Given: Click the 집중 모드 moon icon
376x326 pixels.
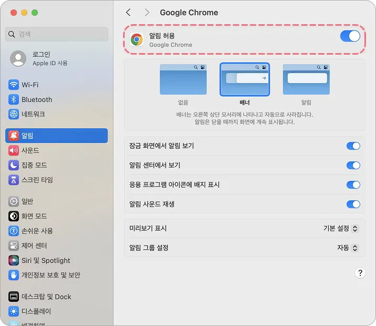Looking at the screenshot, I should point(14,165).
